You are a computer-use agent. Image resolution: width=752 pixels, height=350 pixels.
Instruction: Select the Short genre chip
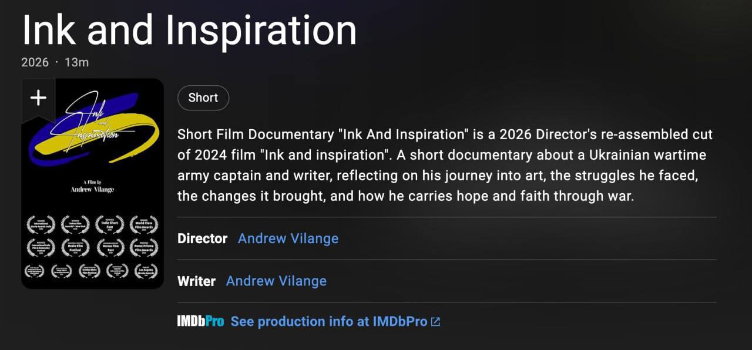point(203,98)
